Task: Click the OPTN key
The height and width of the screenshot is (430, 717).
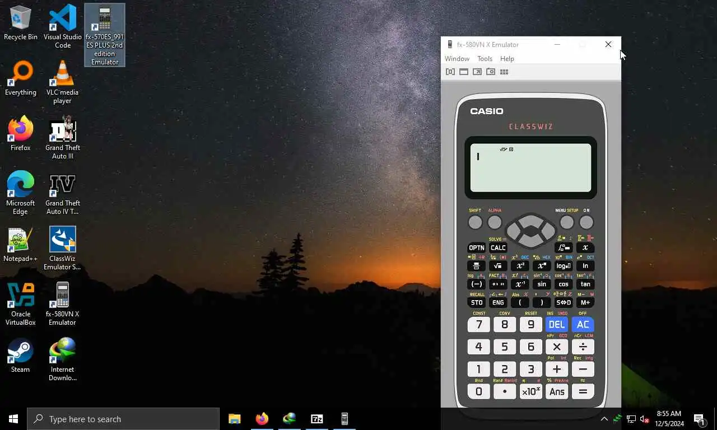Action: pos(476,248)
